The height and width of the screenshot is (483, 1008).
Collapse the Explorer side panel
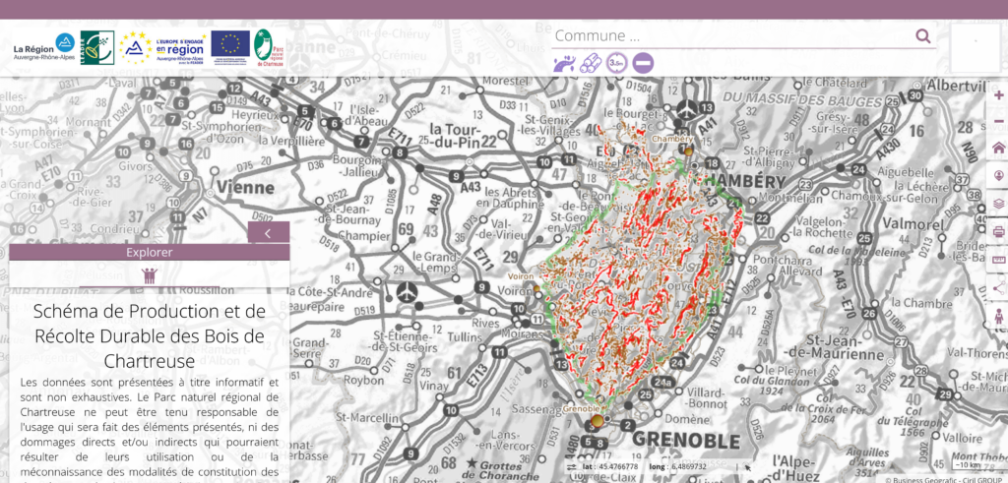coord(269,233)
